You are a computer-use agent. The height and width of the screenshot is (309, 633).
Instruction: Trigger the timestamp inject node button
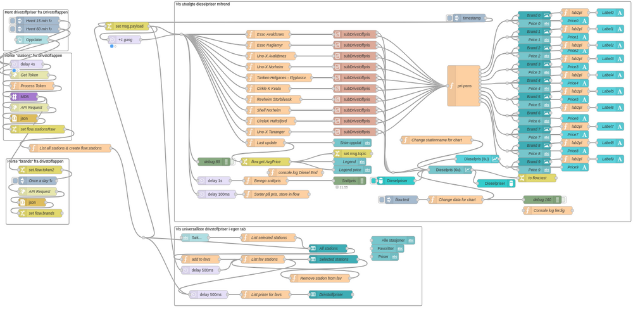click(x=450, y=18)
